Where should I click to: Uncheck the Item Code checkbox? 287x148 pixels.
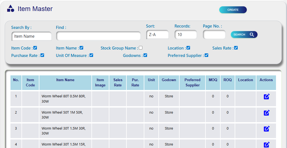pos(35,48)
